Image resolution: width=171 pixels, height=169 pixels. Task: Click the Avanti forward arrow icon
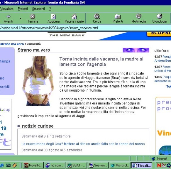[8, 17]
